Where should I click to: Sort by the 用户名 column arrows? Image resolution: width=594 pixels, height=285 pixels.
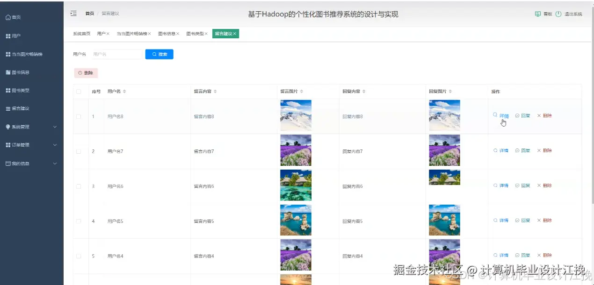(x=124, y=92)
